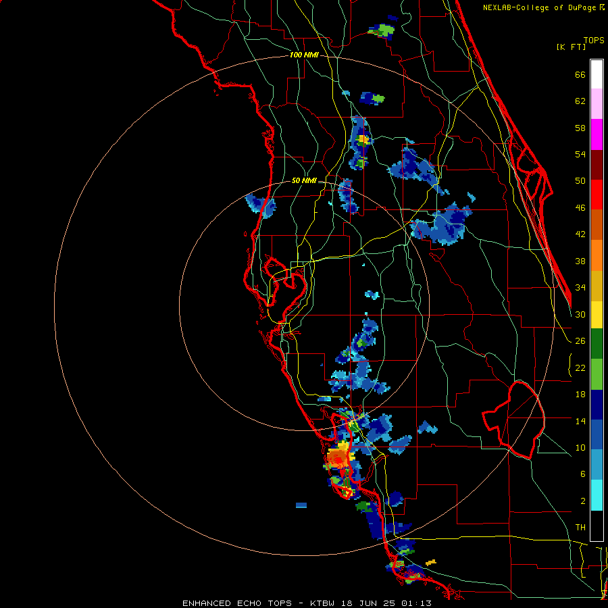Click the Lake Okeechobee outline
608x608 pixels.
pyautogui.click(x=514, y=420)
